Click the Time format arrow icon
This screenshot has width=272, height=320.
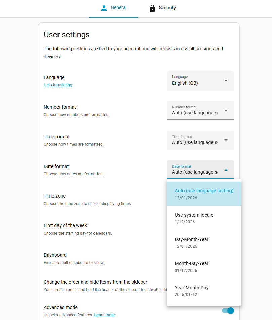pyautogui.click(x=226, y=140)
